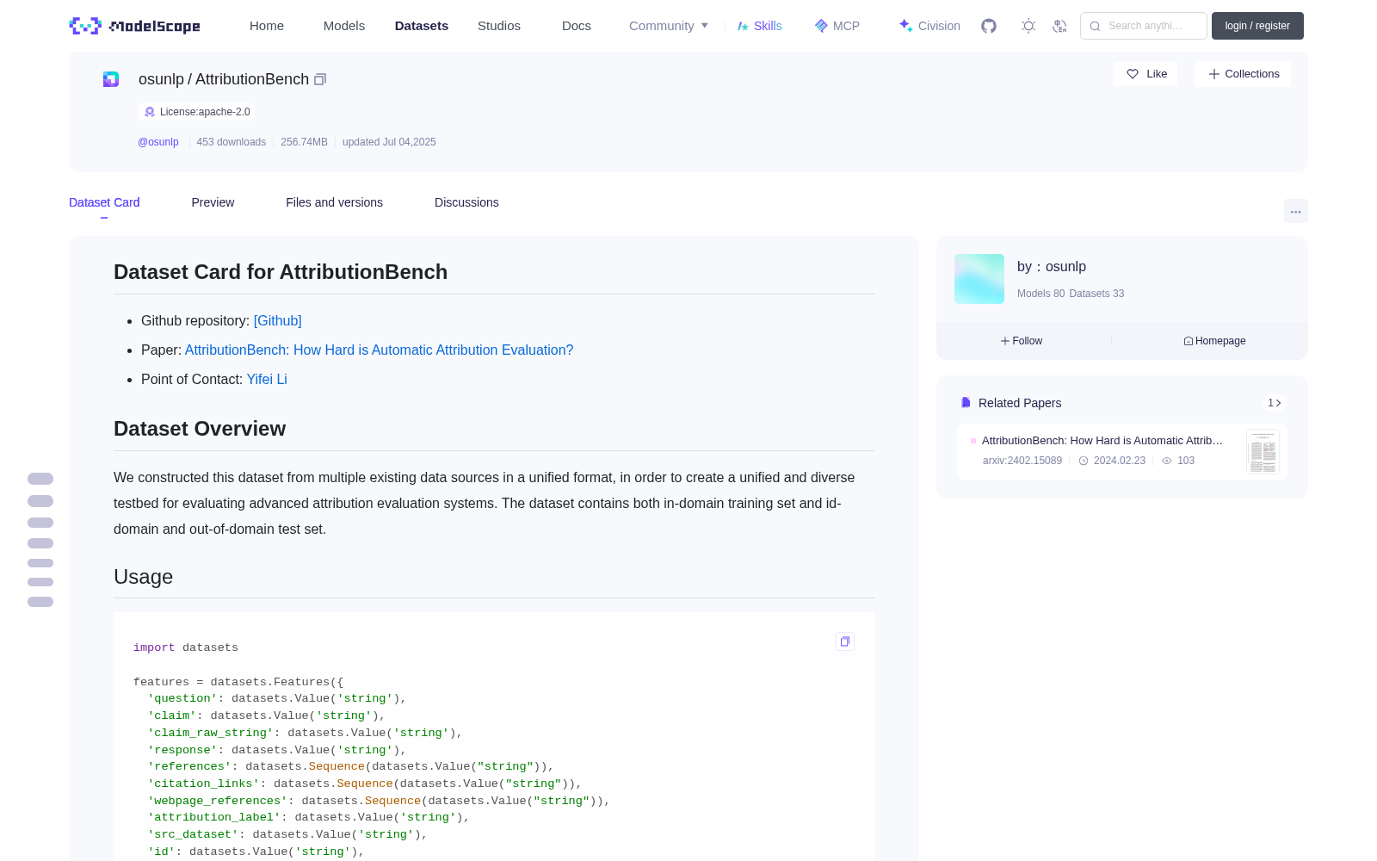1377x861 pixels.
Task: Visit the osunlp Homepage
Action: 1214,341
